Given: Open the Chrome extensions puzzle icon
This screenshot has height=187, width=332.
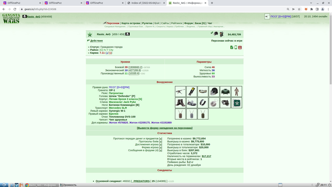Looking at the screenshot, I should tap(312, 9).
